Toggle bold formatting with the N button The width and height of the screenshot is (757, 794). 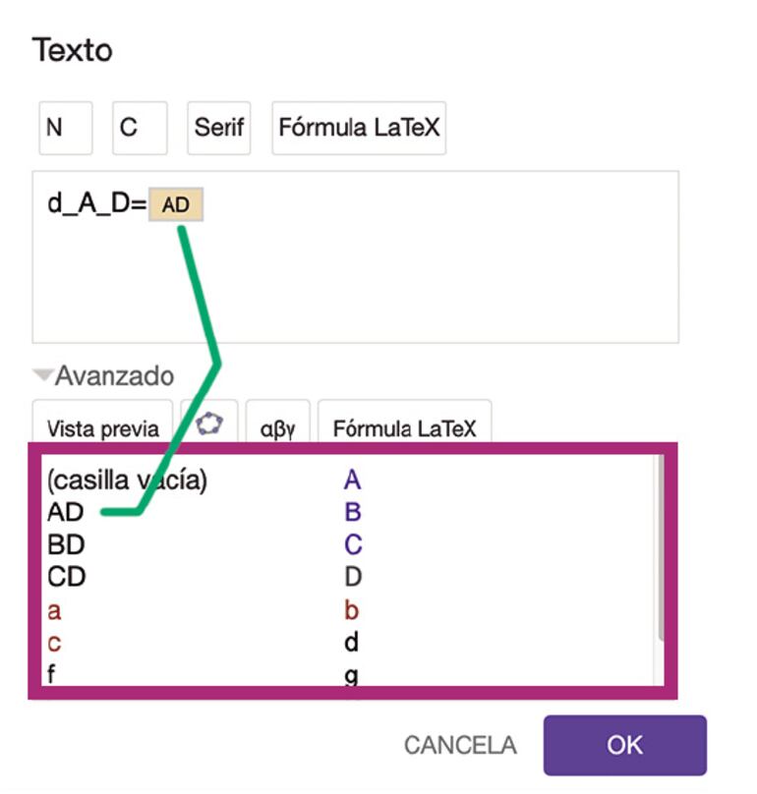[64, 127]
